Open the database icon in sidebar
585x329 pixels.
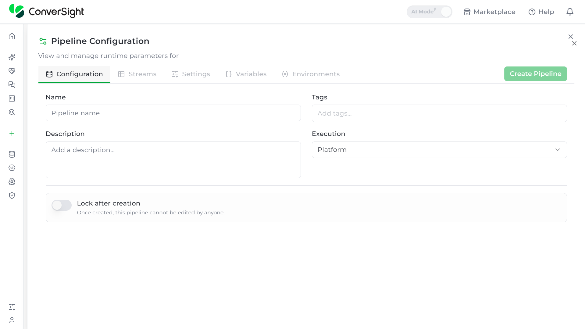pos(12,154)
